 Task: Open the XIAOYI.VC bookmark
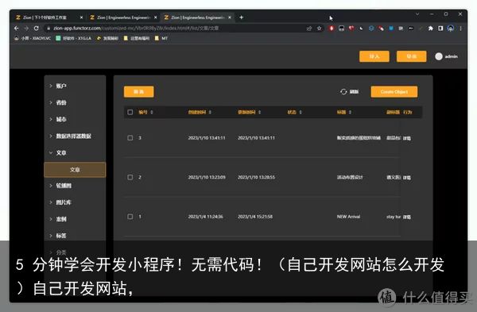(x=33, y=38)
